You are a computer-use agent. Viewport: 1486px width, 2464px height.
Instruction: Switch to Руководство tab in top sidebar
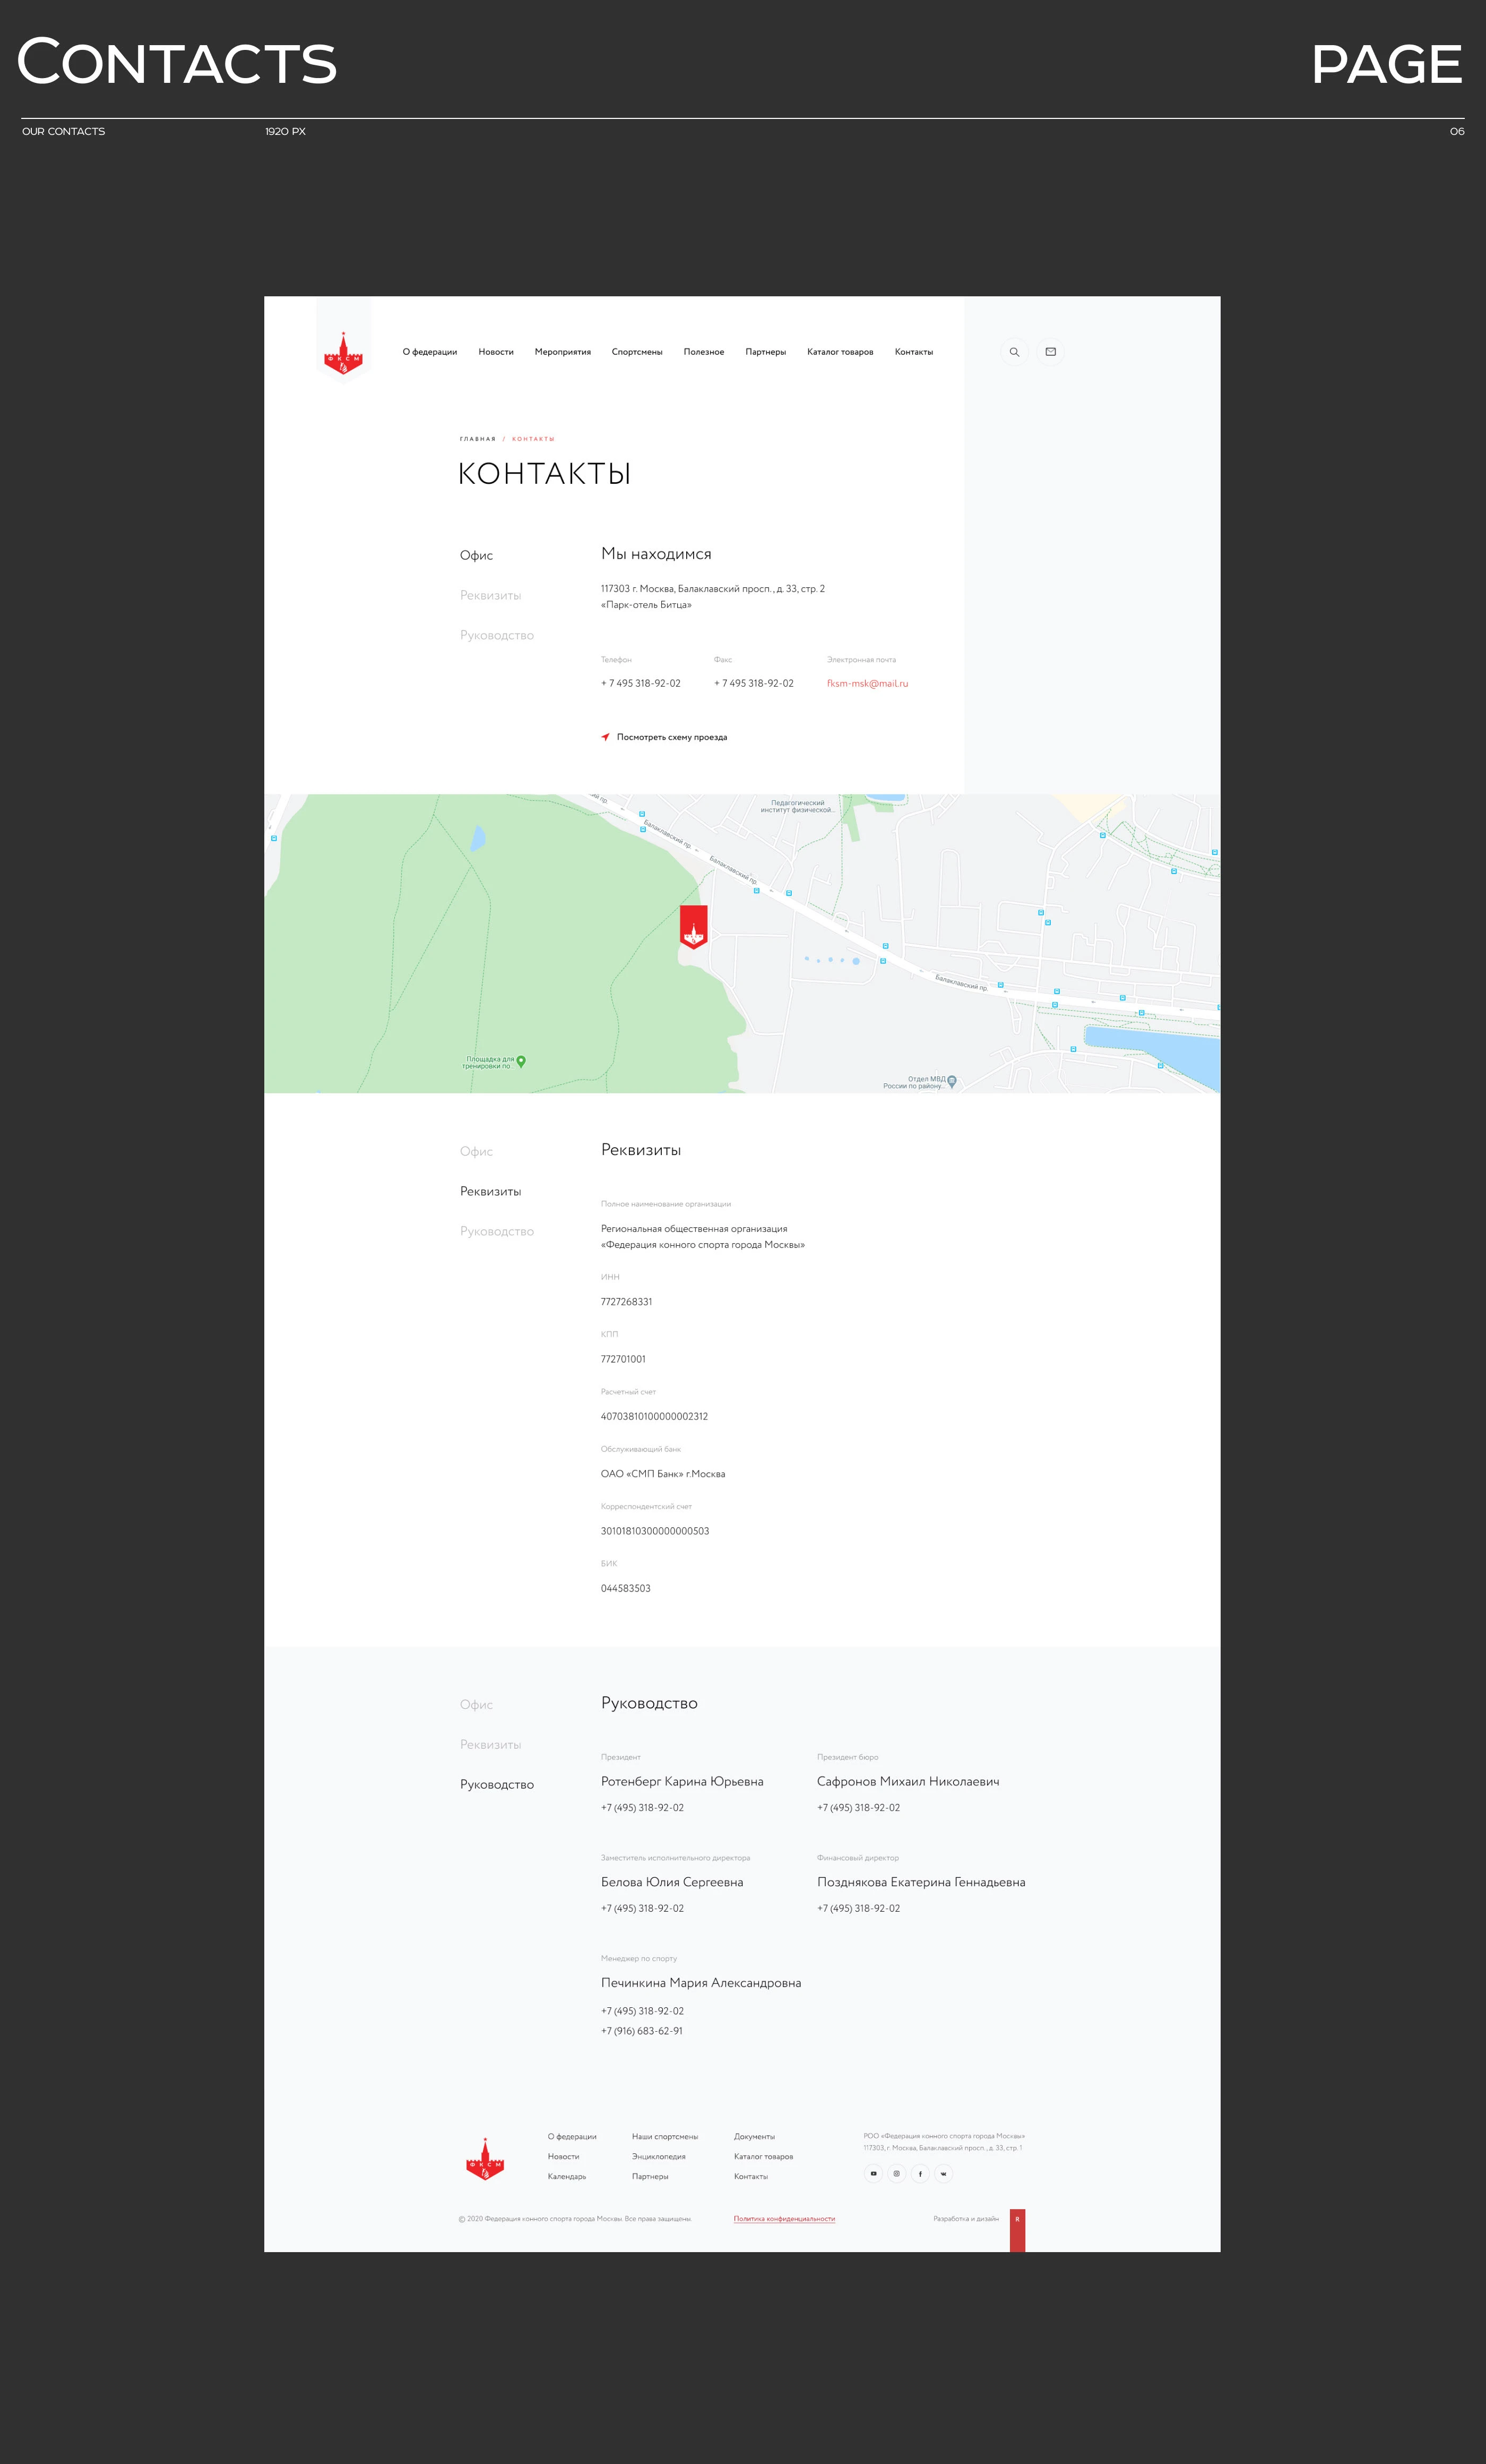point(497,636)
